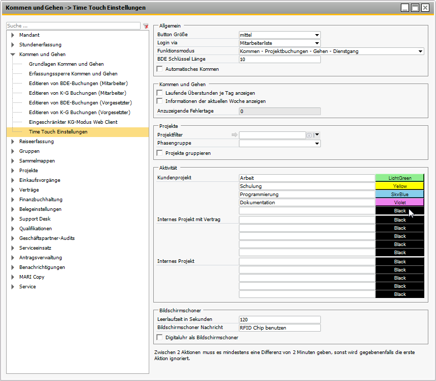
Task: Collapse the Kommen und Gehen node
Action: (12, 55)
